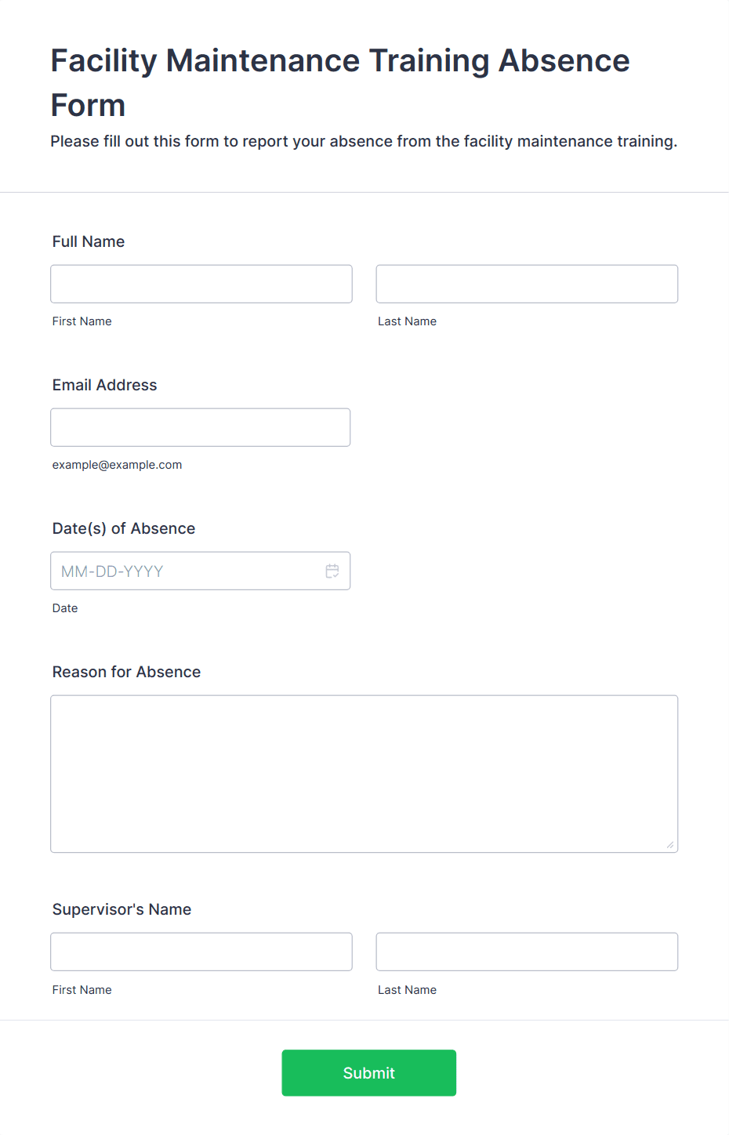Image resolution: width=729 pixels, height=1135 pixels.
Task: Submit the absence form
Action: pyautogui.click(x=369, y=1073)
